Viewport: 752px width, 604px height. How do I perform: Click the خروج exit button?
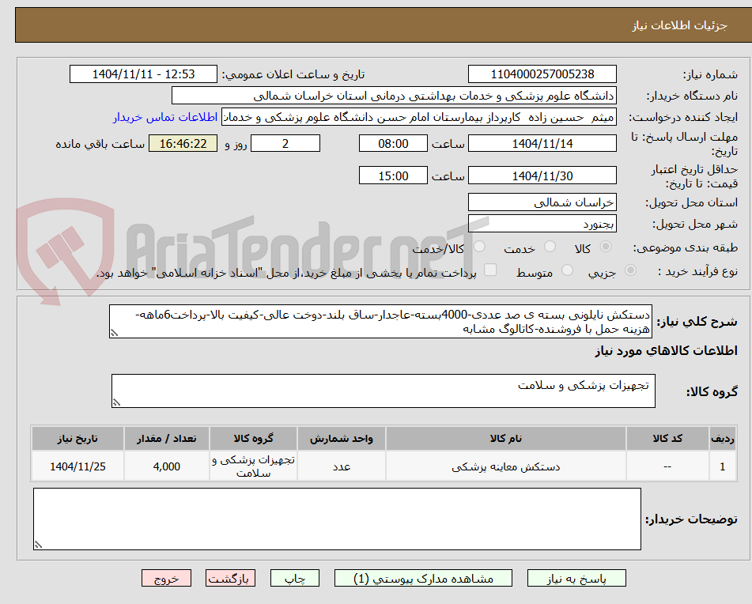(166, 578)
